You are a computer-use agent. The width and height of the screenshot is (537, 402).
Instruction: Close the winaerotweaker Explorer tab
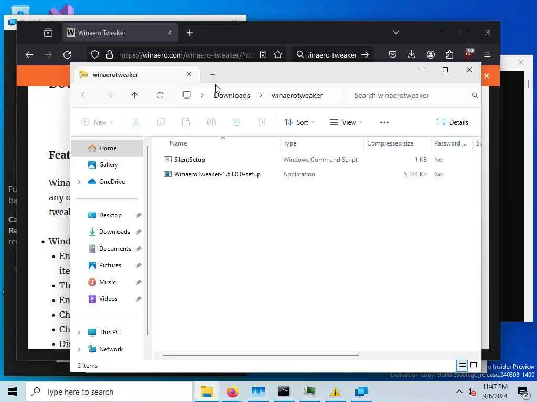(189, 74)
